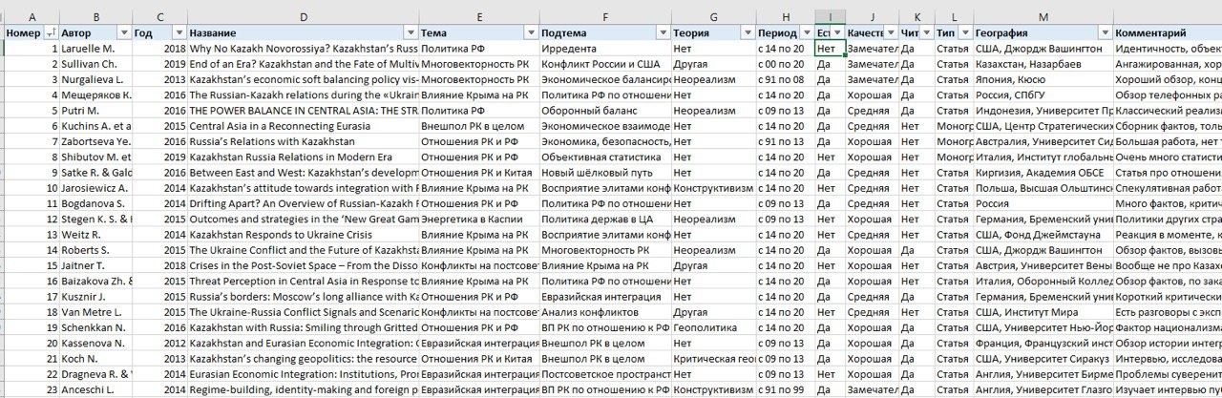This screenshot has height=398, width=1222.
Task: Select the 'Новый шёлковый путь' cell
Action: [604, 173]
